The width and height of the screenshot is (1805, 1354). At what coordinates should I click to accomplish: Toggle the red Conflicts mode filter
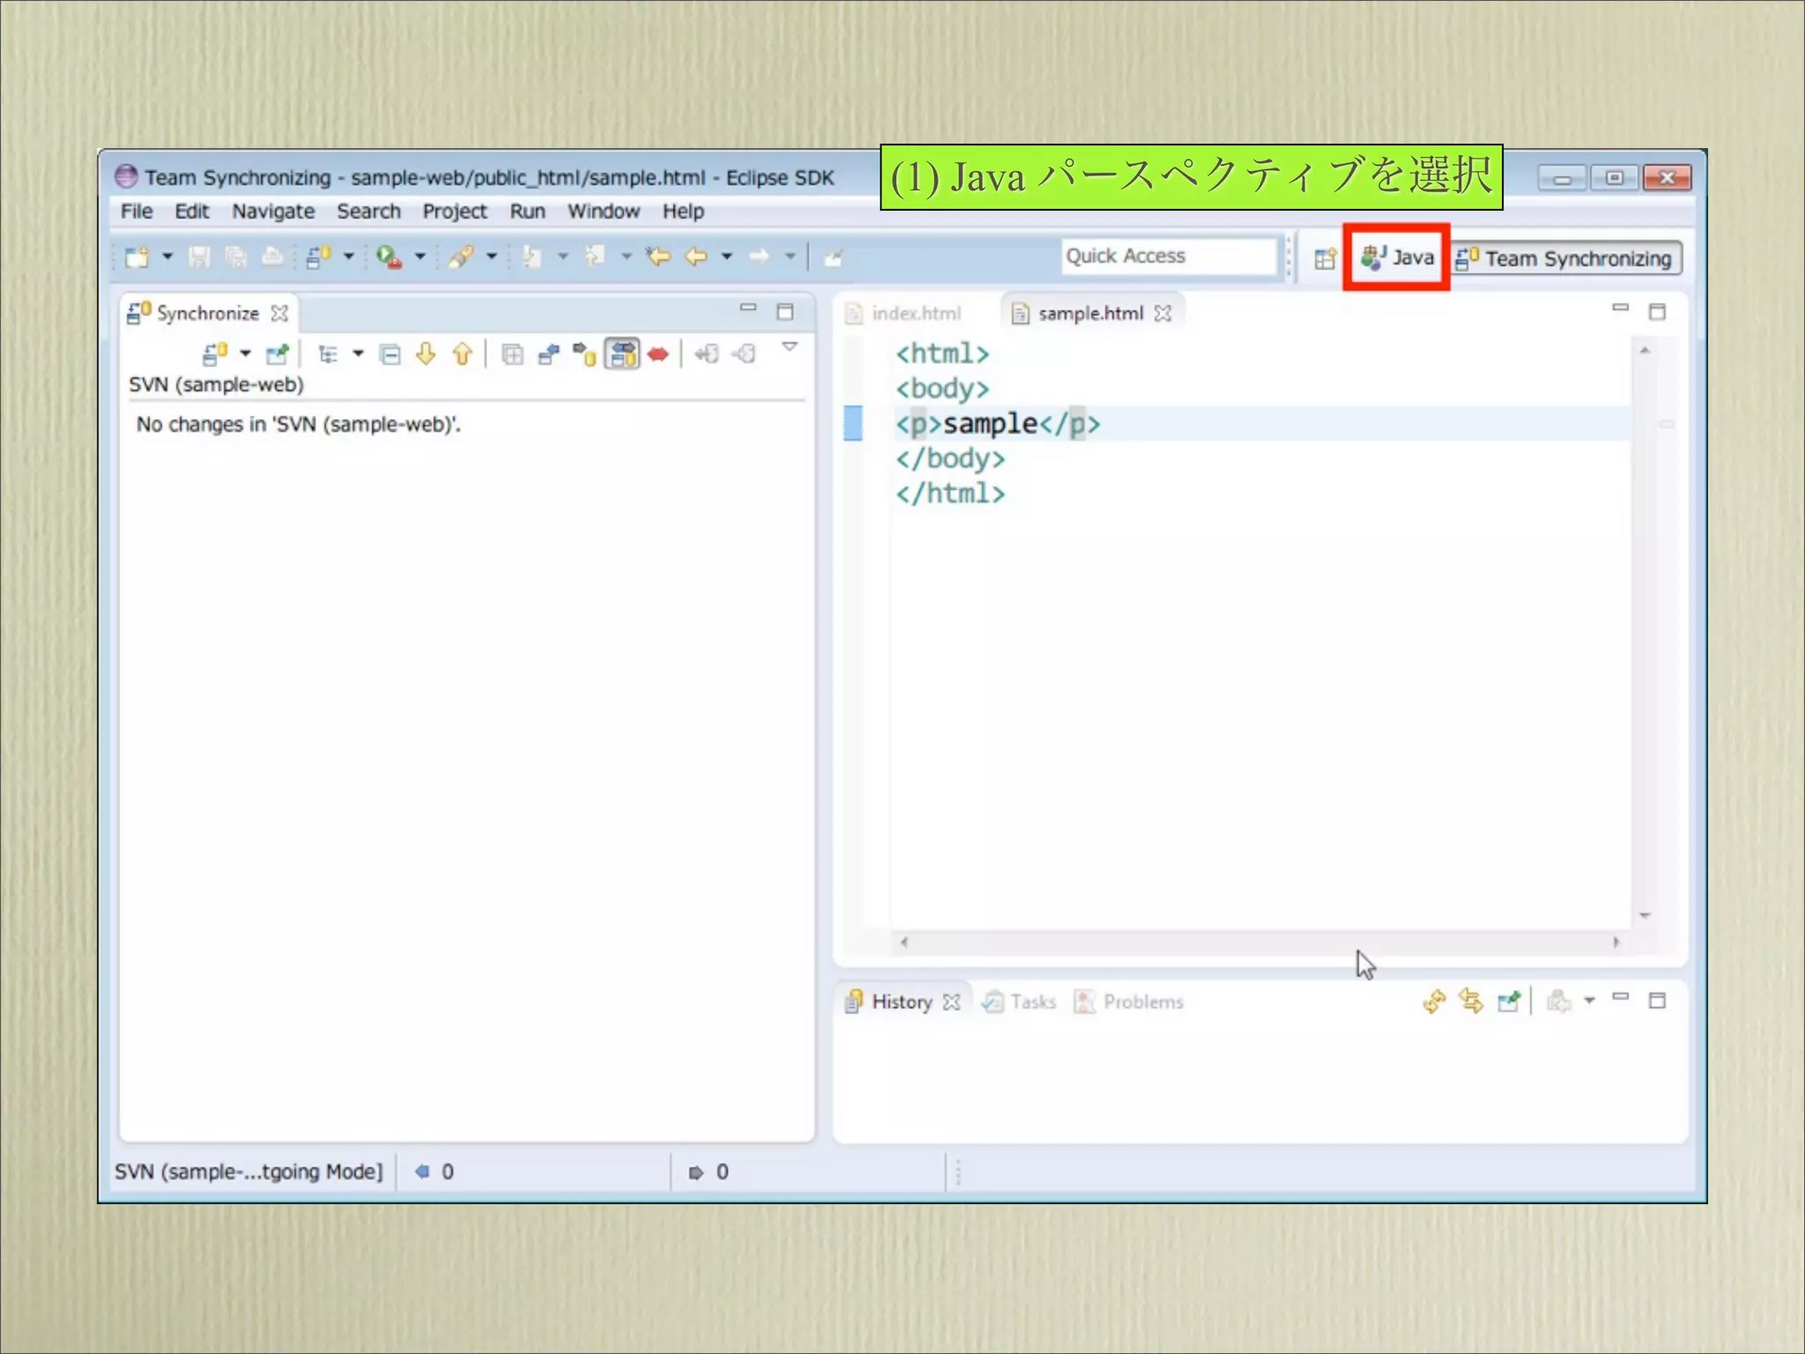(x=657, y=354)
